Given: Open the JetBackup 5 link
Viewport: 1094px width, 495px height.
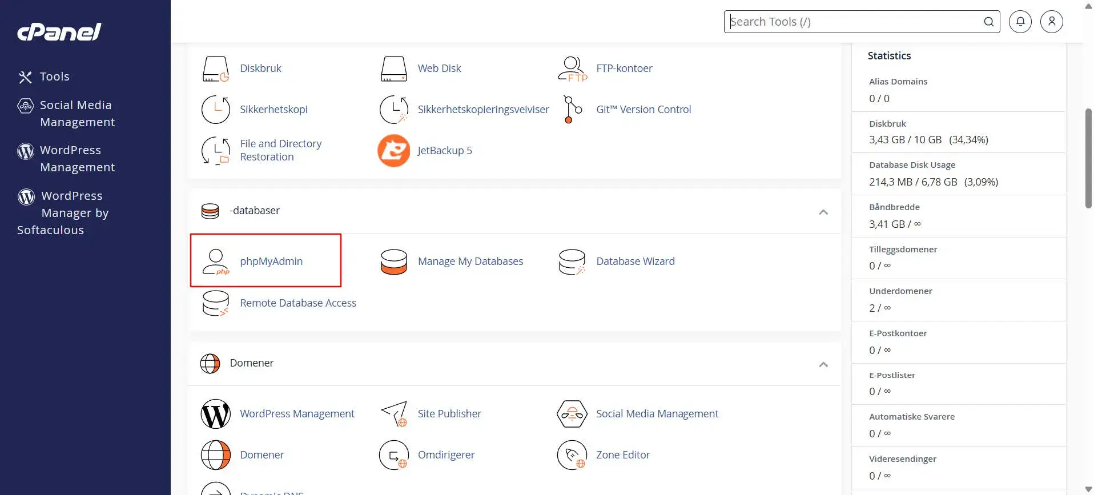Looking at the screenshot, I should click(x=445, y=151).
